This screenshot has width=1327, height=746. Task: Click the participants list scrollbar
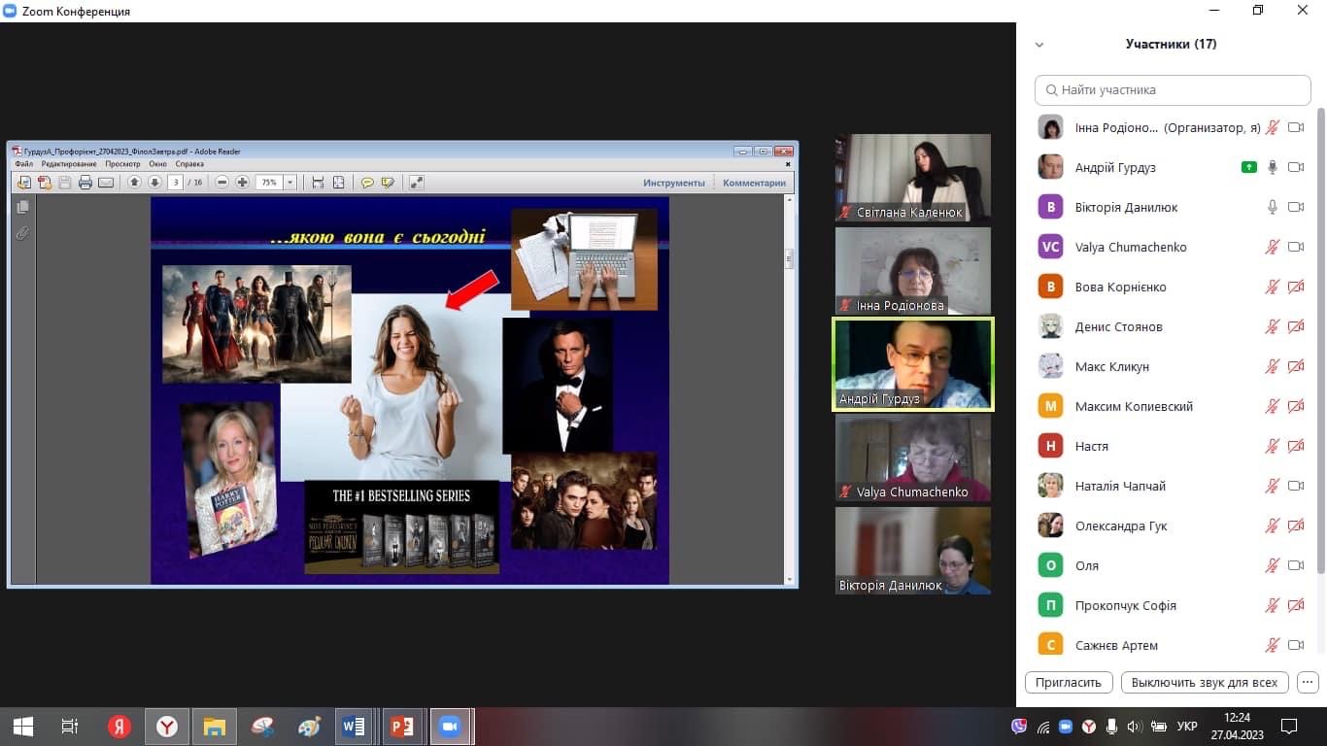(1320, 340)
